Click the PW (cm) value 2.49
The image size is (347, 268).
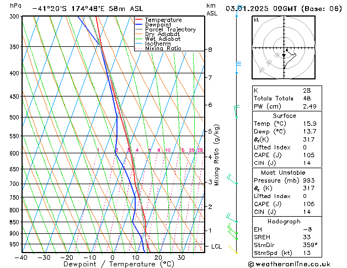309,106
